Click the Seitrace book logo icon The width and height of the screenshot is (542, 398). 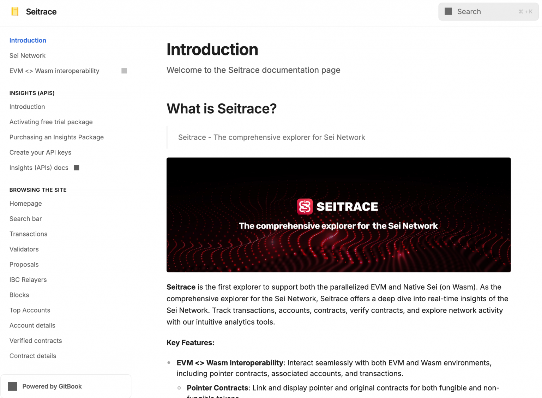(15, 12)
